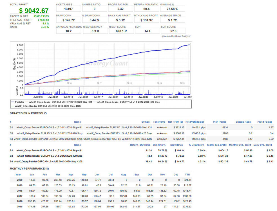This screenshot has height=211, width=277.
Task: Click the 2019 YTD value 710.87
Action: [187, 185]
